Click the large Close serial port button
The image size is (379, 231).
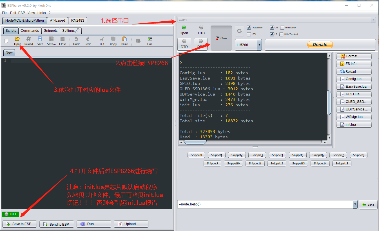(x=221, y=38)
